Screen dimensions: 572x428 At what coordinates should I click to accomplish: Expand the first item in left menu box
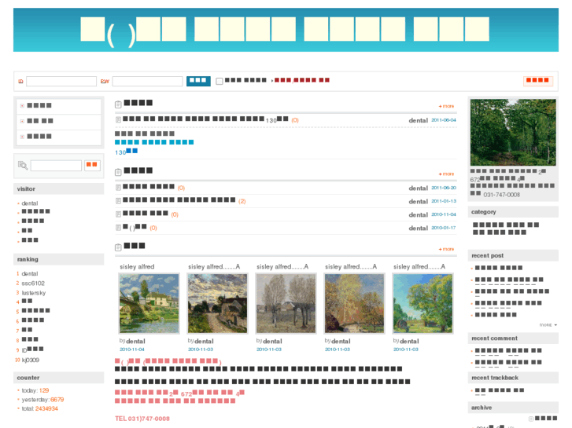[x=22, y=105]
